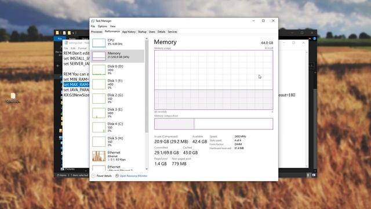This screenshot has height=209, width=371.
Task: Open the desktop file icon
Action: 13,98
